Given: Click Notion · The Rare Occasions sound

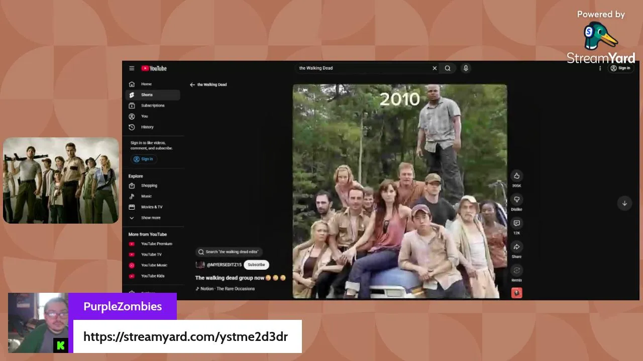Looking at the screenshot, I should coord(225,289).
